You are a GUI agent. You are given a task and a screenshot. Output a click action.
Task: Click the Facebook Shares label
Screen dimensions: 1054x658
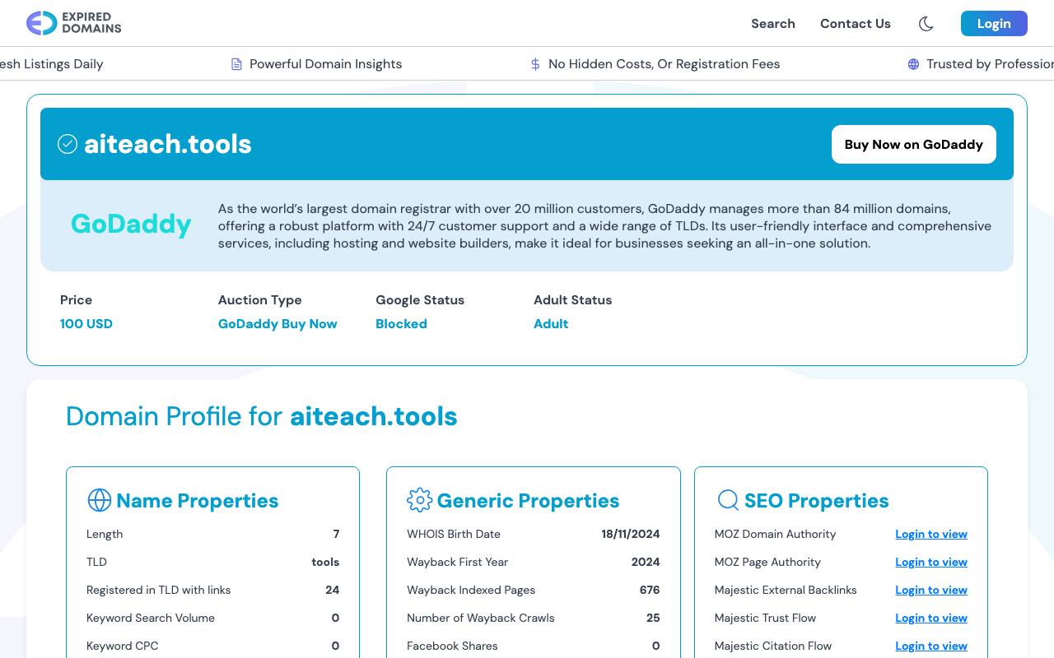[x=452, y=646]
